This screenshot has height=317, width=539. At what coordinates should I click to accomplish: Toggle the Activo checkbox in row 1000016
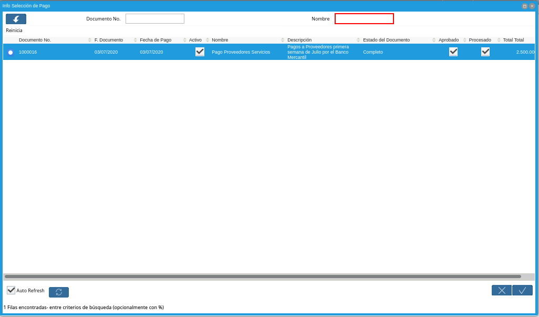coord(200,52)
